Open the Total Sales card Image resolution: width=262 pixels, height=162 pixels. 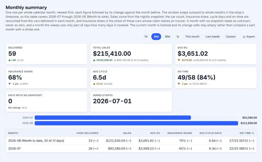point(131,54)
